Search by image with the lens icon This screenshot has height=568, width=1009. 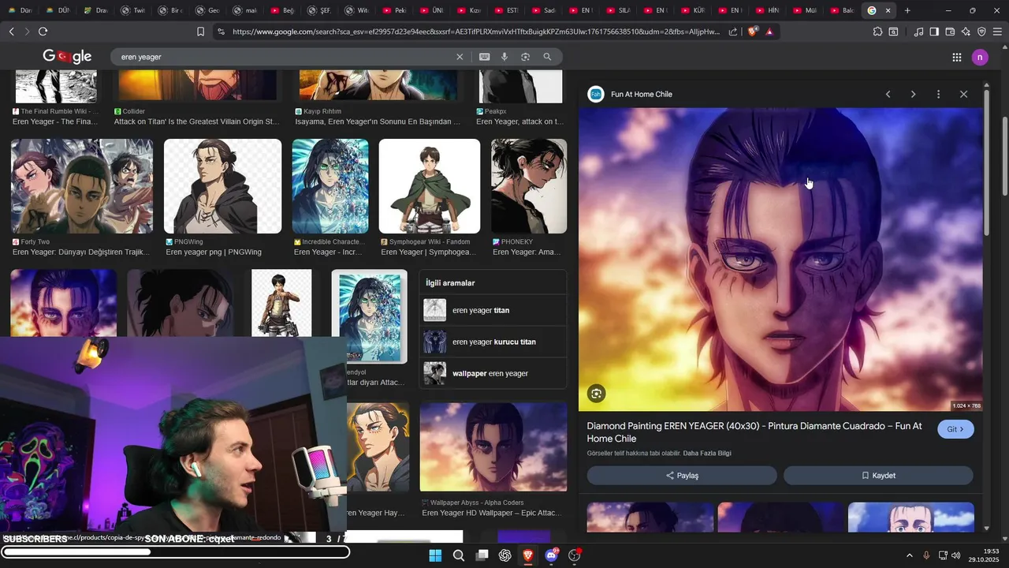pyautogui.click(x=525, y=57)
